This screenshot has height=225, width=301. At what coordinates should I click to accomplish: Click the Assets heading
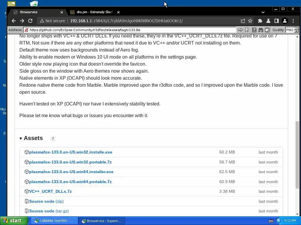click(33, 138)
